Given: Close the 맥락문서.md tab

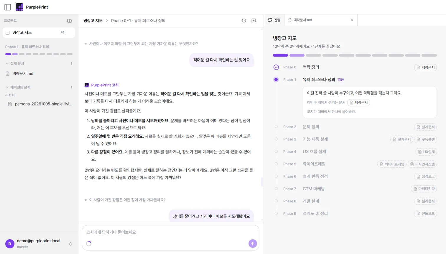Looking at the screenshot, I should [352, 20].
